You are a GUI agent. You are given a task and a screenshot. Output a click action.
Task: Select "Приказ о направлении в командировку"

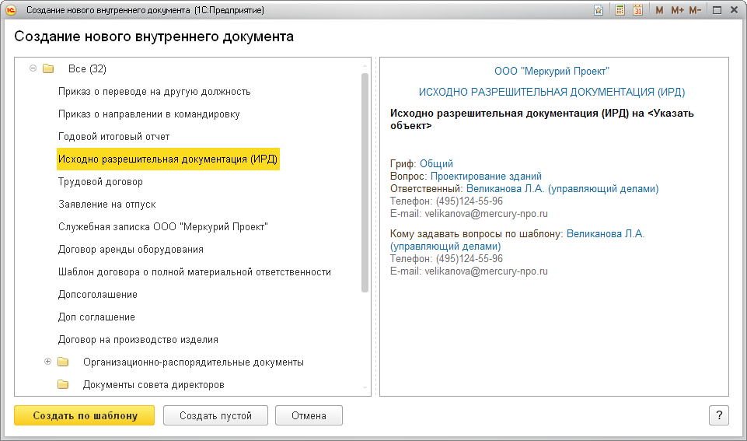[148, 114]
